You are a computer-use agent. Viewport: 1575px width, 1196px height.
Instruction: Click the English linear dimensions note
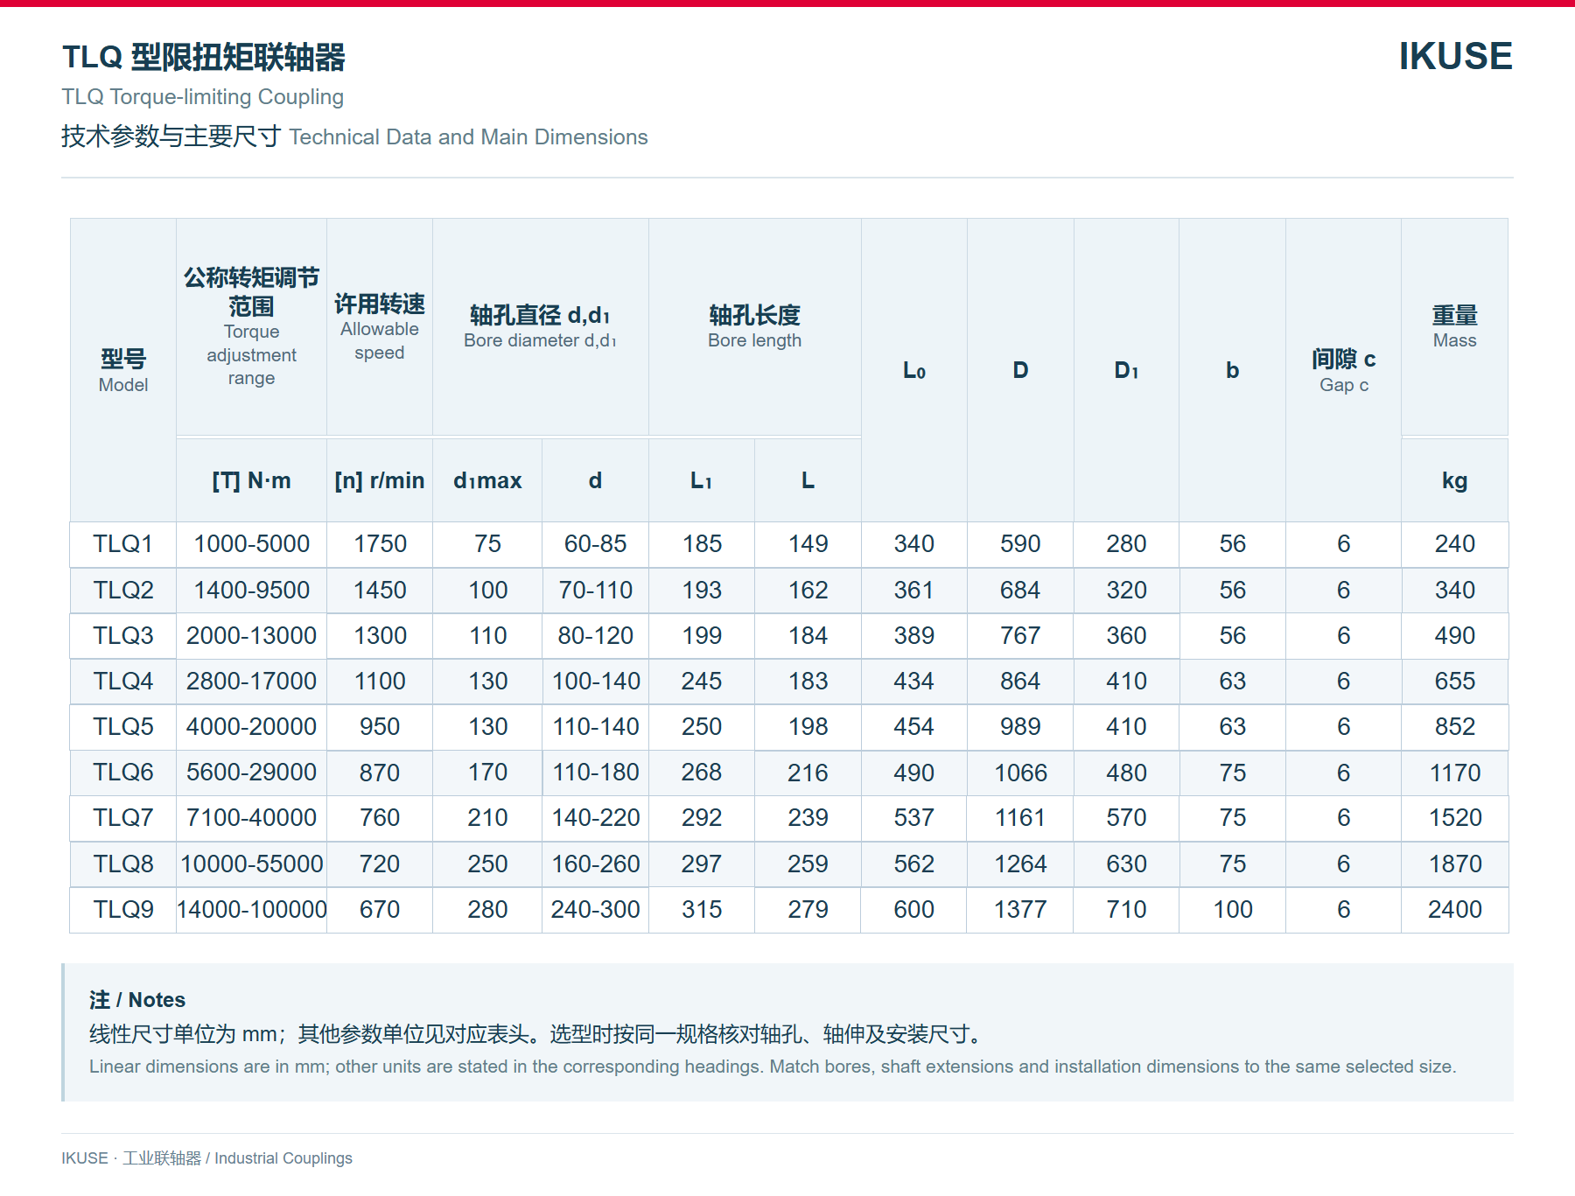[x=773, y=1067]
